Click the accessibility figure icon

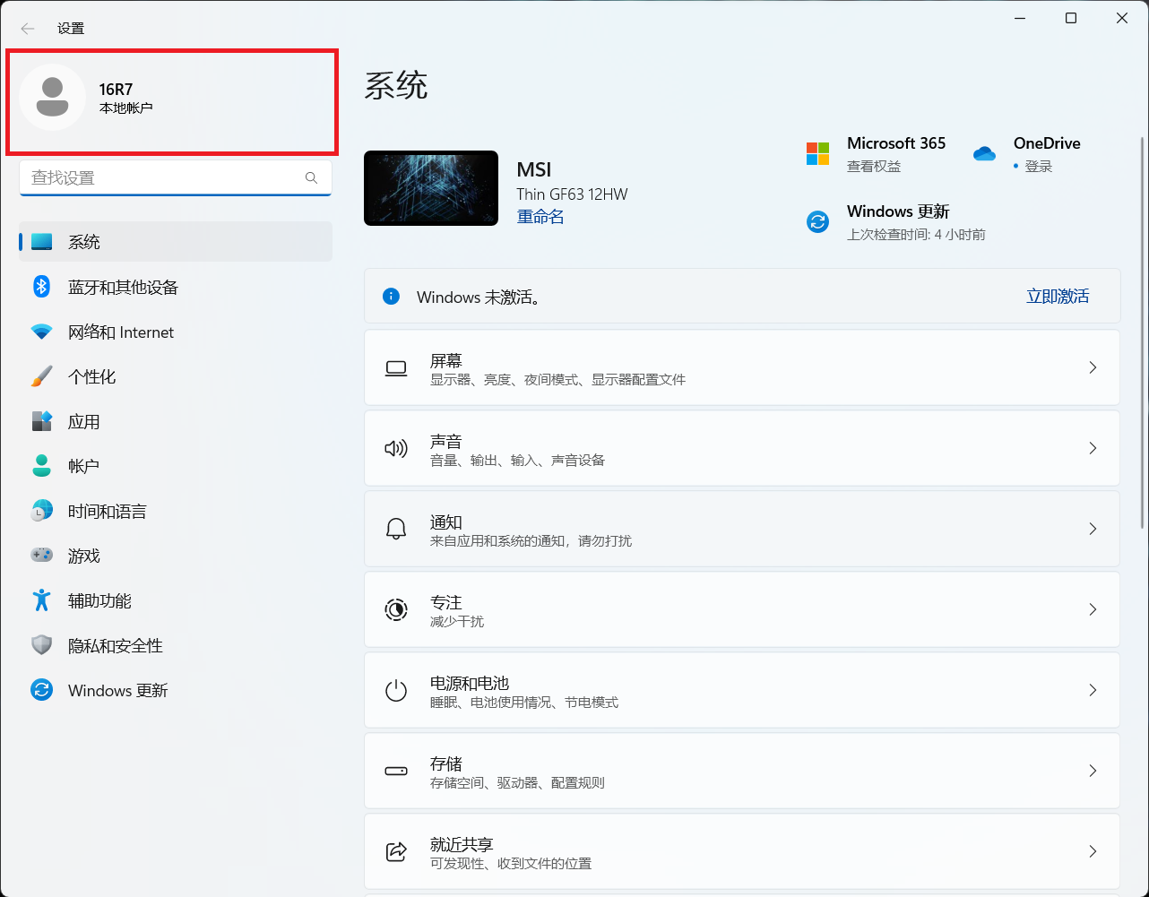(x=41, y=600)
